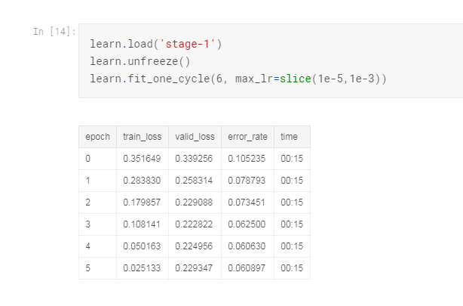Viewport: 463px width, 306px height.
Task: Click the error_rate column header
Action: [247, 137]
